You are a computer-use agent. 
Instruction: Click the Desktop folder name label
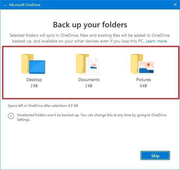[x=34, y=80]
